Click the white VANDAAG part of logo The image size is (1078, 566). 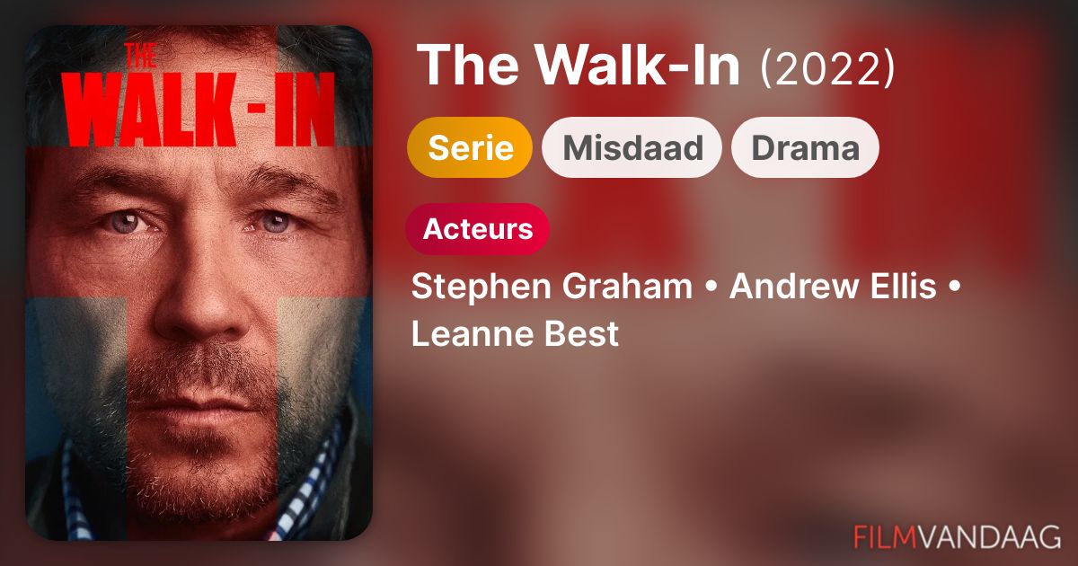989,536
